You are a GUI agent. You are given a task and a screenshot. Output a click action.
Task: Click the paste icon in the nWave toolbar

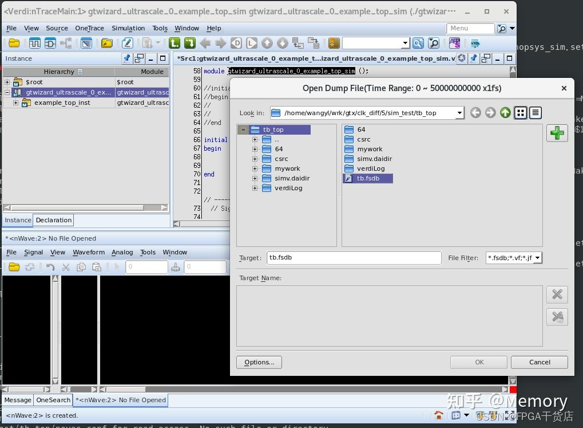[96, 268]
